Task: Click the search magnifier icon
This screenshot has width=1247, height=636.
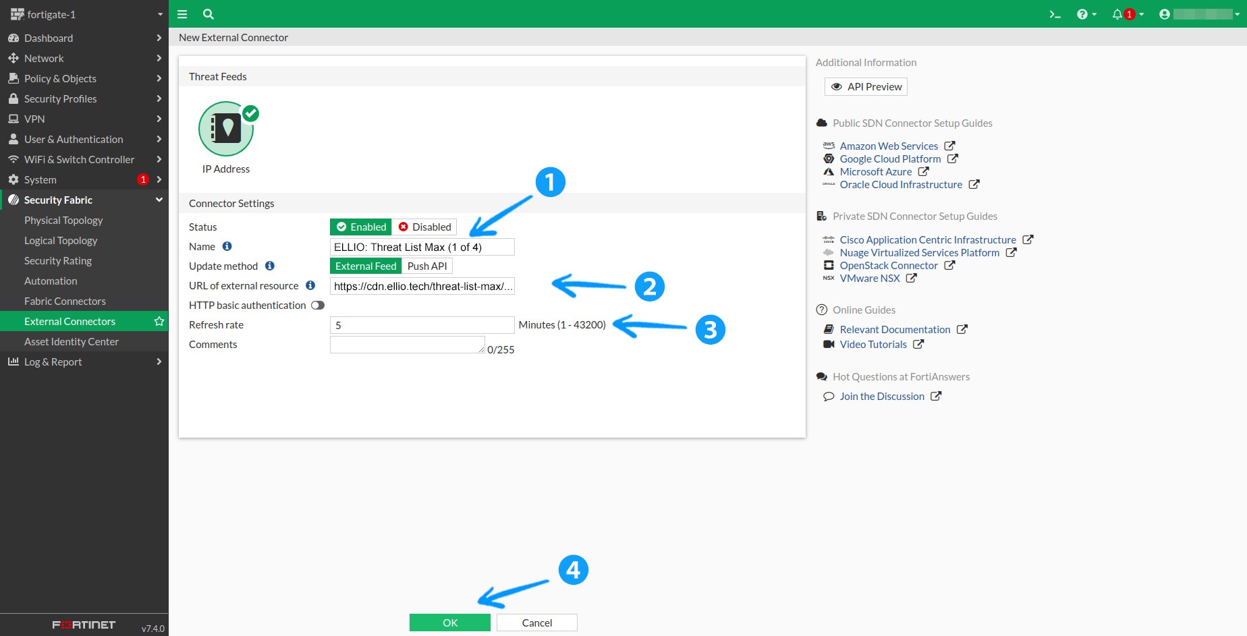Action: point(209,14)
